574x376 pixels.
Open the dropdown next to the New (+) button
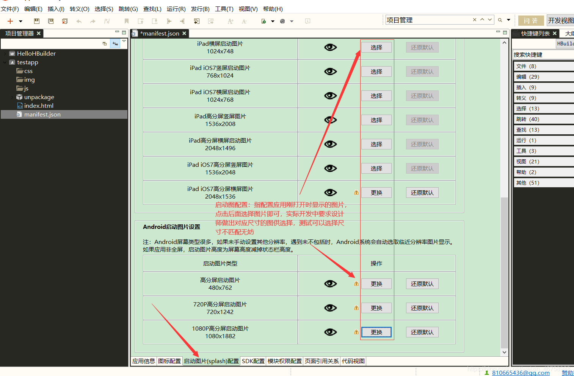click(20, 21)
